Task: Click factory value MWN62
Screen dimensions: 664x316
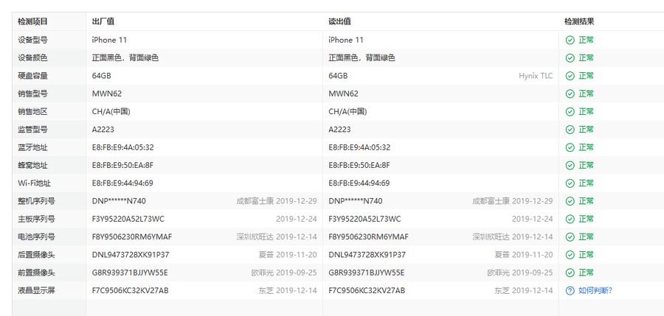Action: pyautogui.click(x=107, y=94)
